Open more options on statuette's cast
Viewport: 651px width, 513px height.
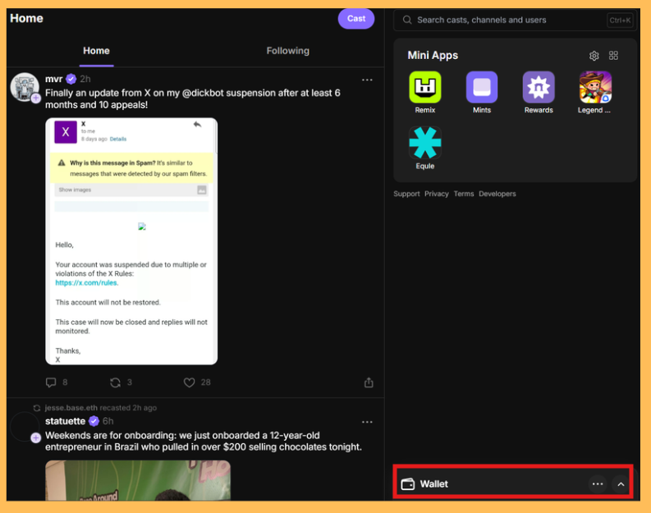pyautogui.click(x=367, y=422)
